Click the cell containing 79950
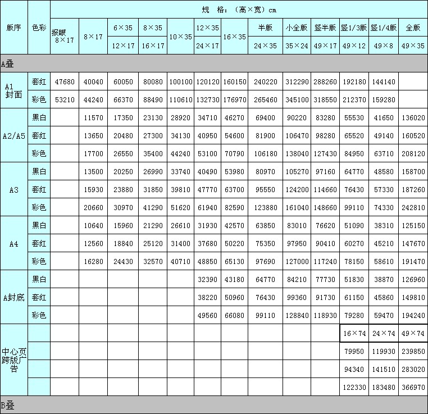Viewport: 428px width, 414px height. coord(354,351)
